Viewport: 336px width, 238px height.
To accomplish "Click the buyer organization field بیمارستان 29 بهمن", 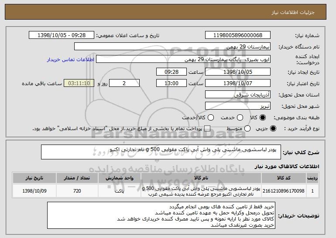I will 172,47.
